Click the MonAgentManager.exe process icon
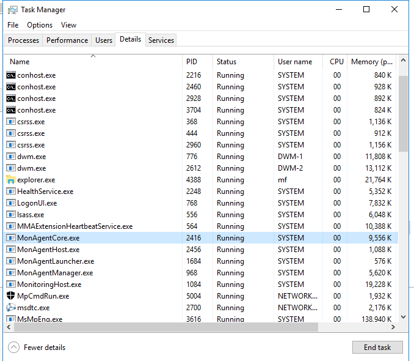The height and width of the screenshot is (361, 414). pyautogui.click(x=11, y=273)
